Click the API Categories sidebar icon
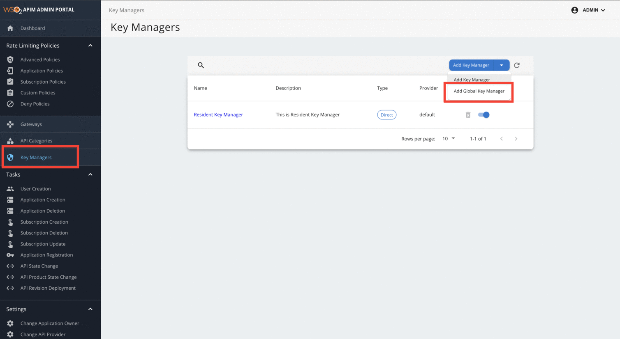This screenshot has width=620, height=339. [10, 141]
